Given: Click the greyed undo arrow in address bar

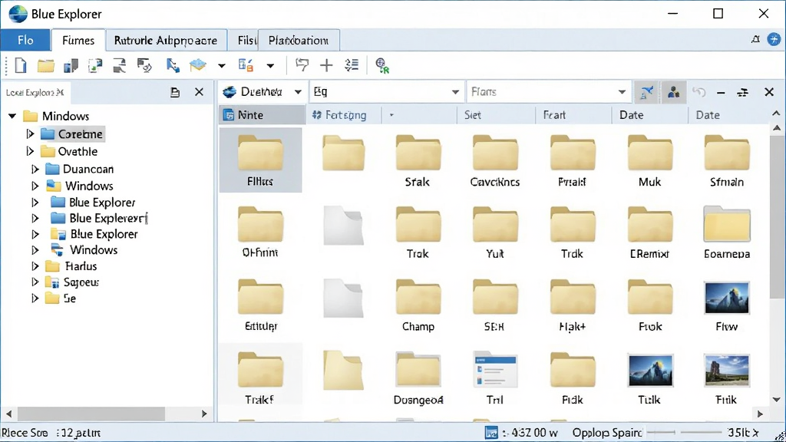Looking at the screenshot, I should point(698,92).
